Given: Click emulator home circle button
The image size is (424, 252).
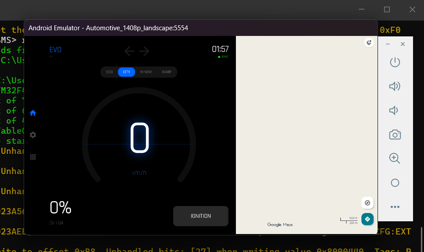Looking at the screenshot, I should [395, 183].
